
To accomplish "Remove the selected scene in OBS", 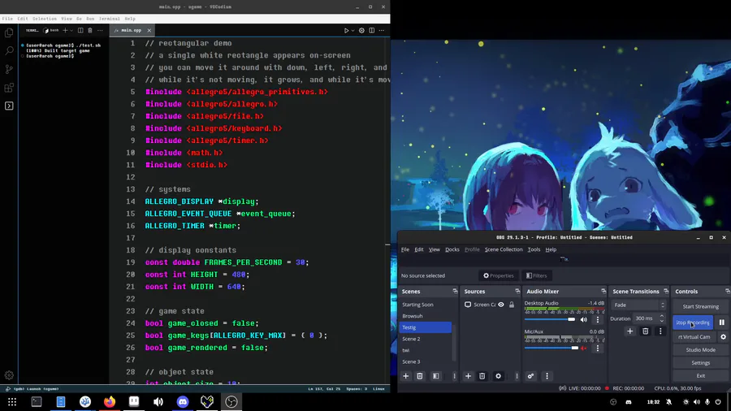I will (420, 376).
